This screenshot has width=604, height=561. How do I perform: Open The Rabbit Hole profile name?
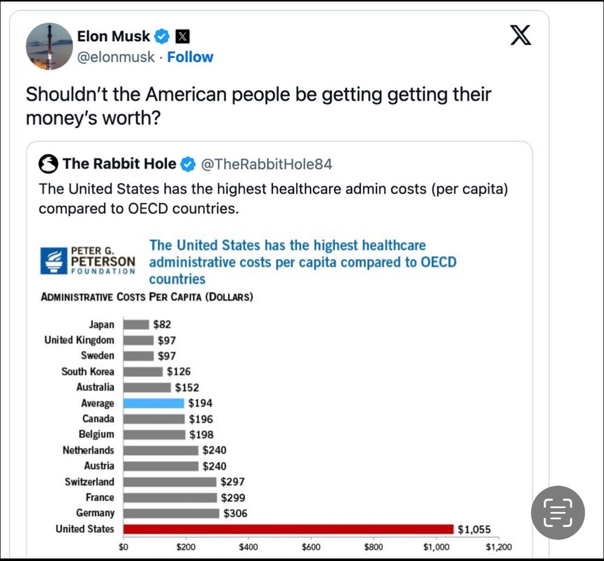pyautogui.click(x=120, y=164)
